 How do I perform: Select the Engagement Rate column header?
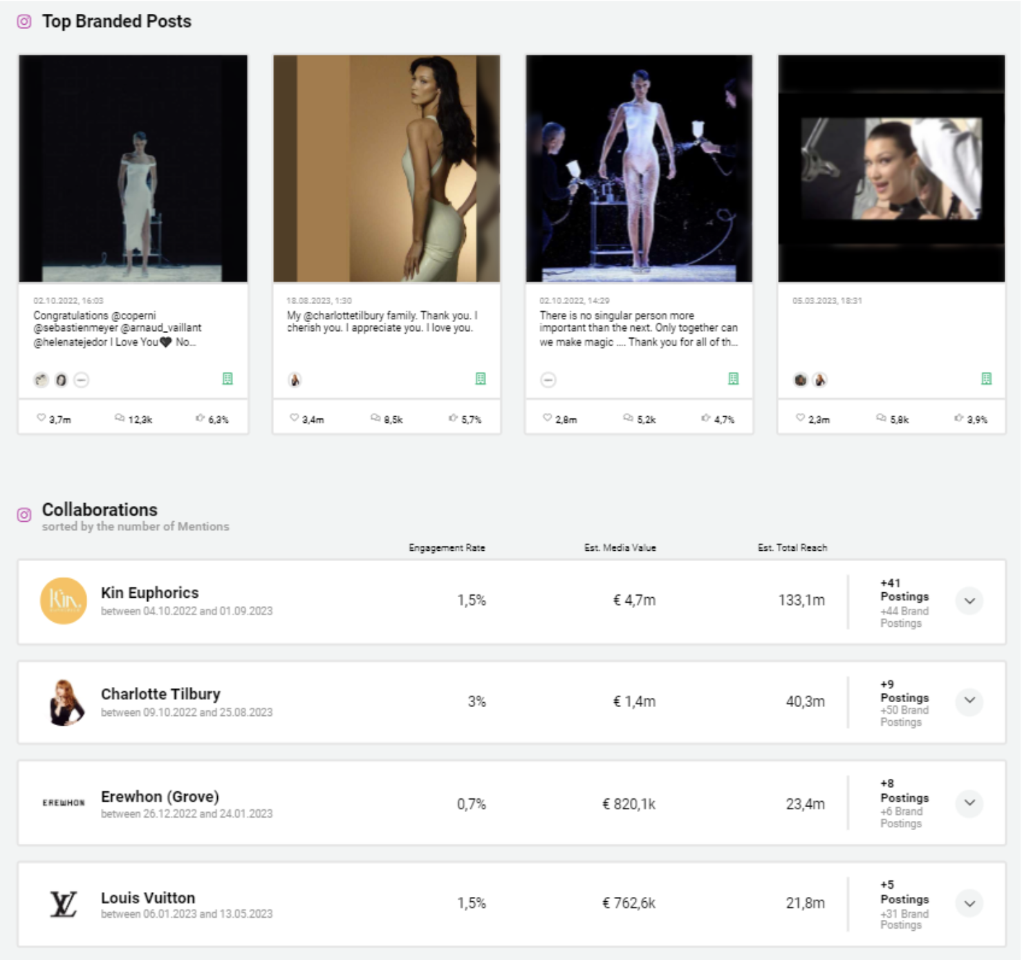pos(447,547)
